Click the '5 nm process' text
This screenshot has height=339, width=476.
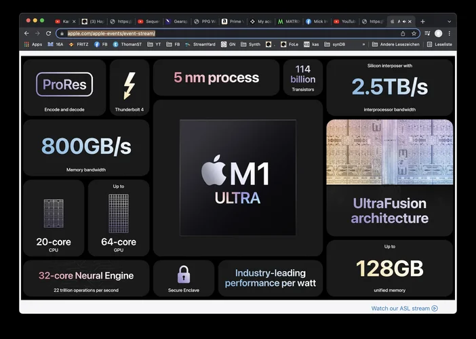tap(216, 78)
